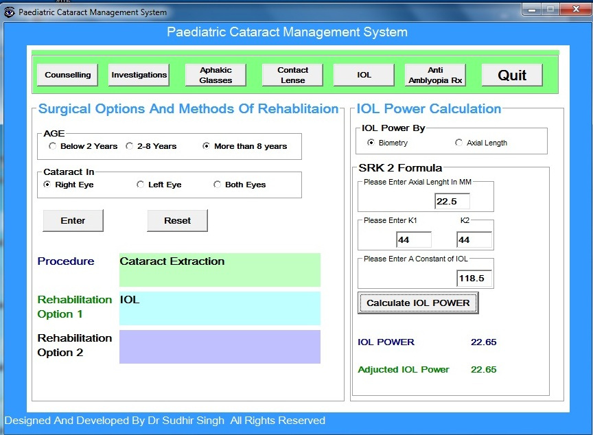The width and height of the screenshot is (593, 435).
Task: Select Axial Length IOL power method
Action: pos(459,143)
